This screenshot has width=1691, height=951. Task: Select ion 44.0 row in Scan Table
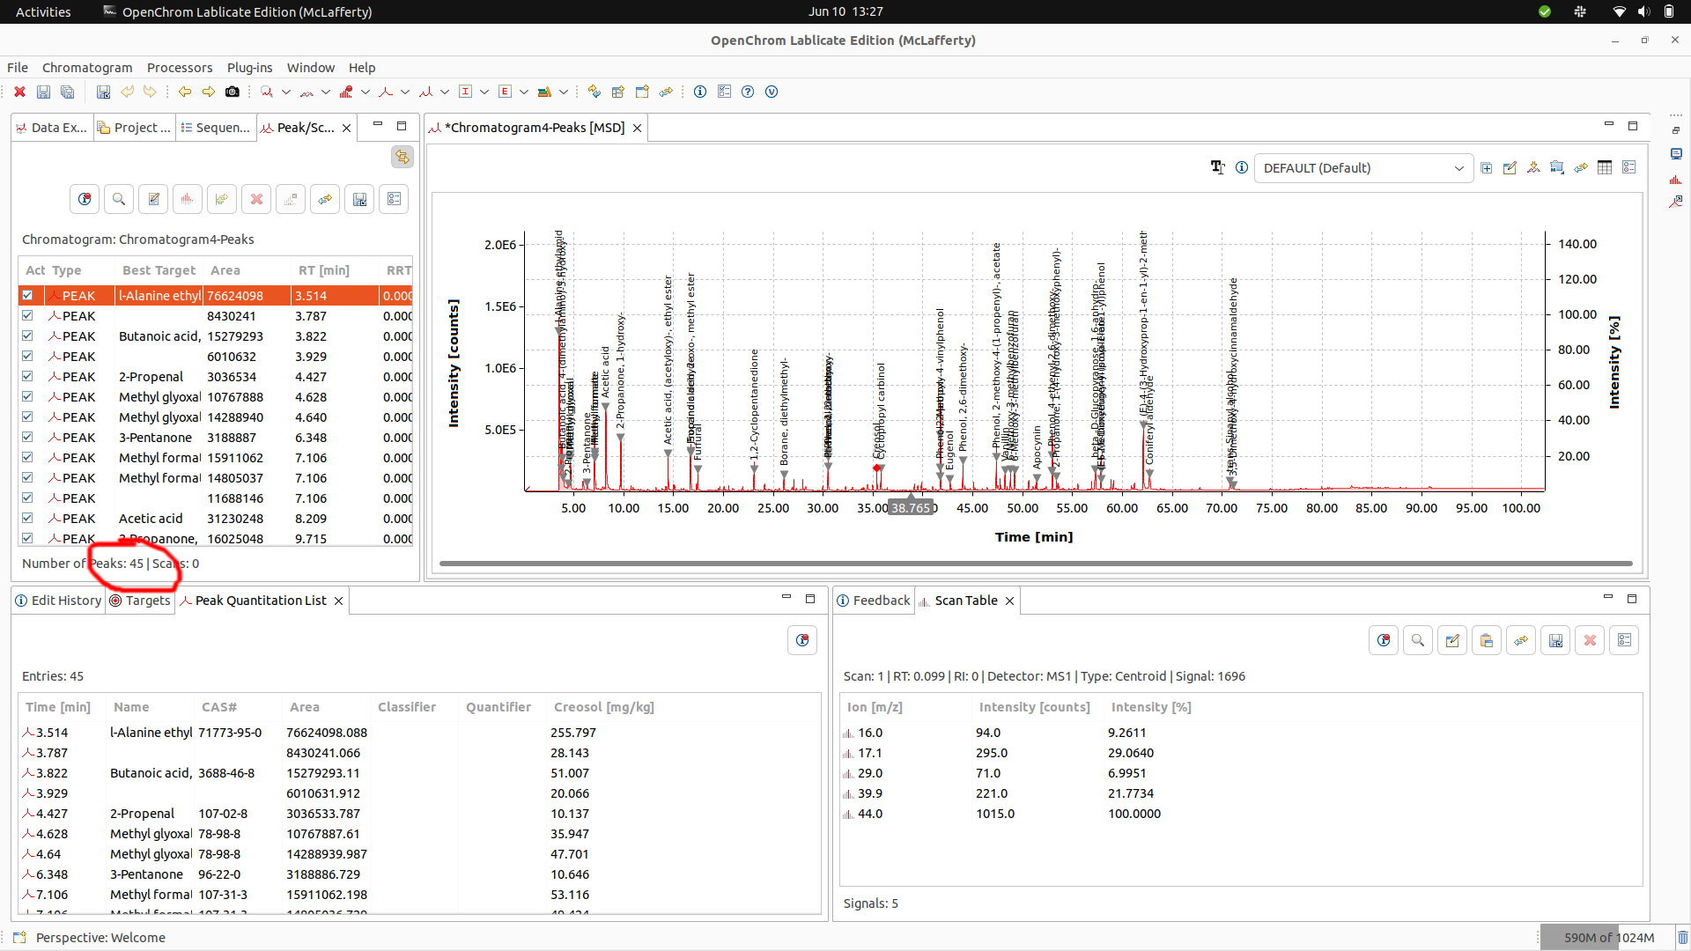tap(1240, 814)
